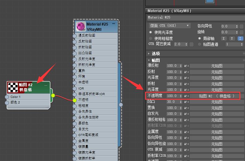
Task: Select the 贴图通道 radio button
Action: [199, 44]
